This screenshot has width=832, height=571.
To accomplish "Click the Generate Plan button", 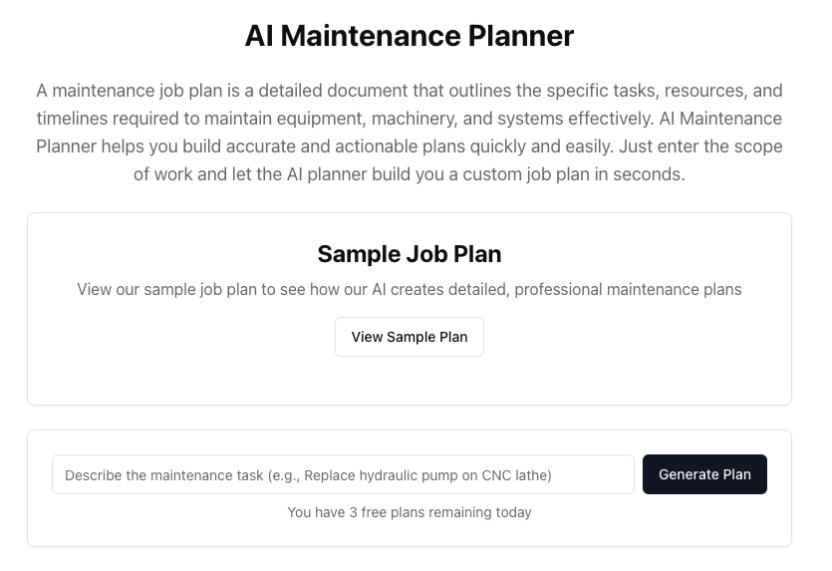I will tap(704, 474).
